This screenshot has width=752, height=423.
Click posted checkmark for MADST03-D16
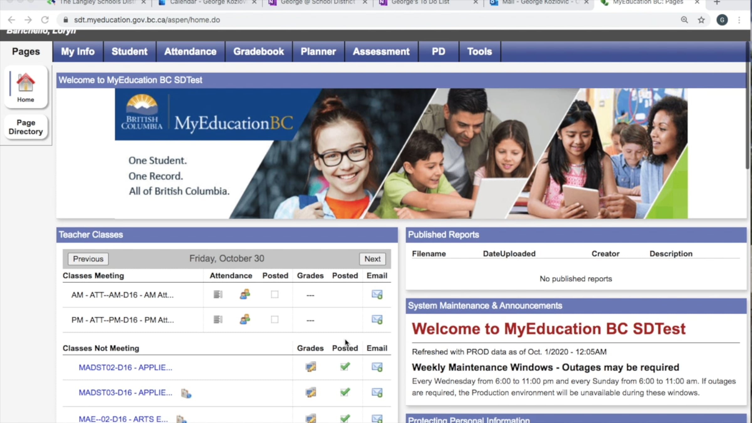coord(345,392)
